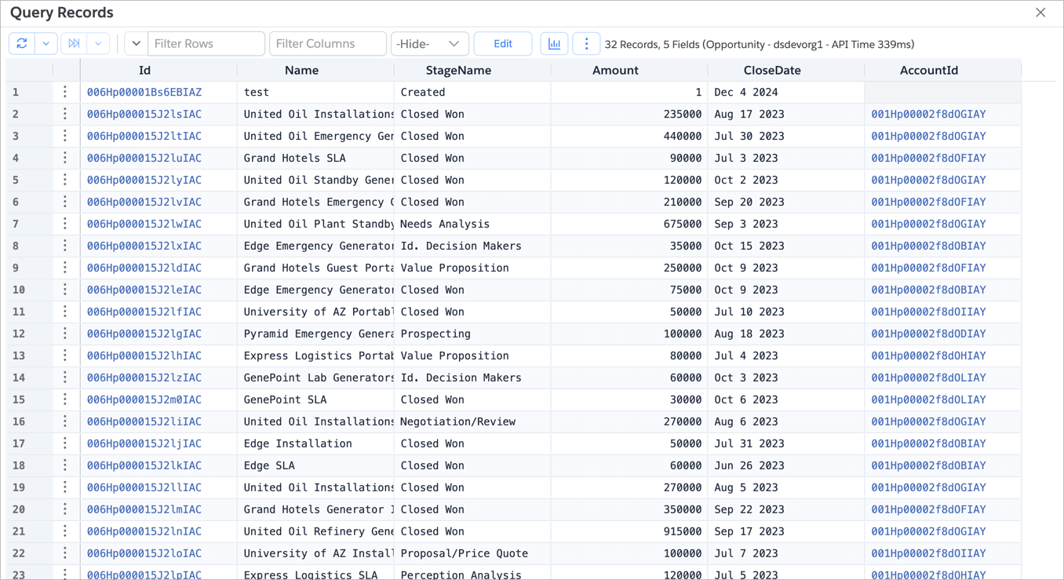The height and width of the screenshot is (580, 1064).
Task: Click row menu dots for Edge SLA
Action: click(65, 466)
